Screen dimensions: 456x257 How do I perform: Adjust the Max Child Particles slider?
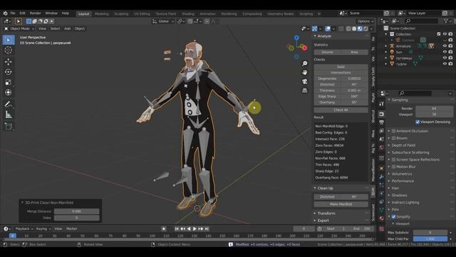[430, 239]
